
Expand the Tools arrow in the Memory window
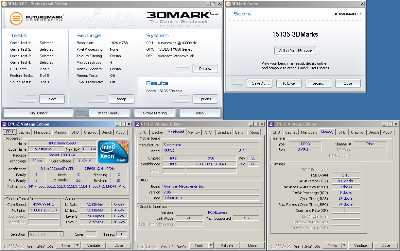(x=344, y=245)
